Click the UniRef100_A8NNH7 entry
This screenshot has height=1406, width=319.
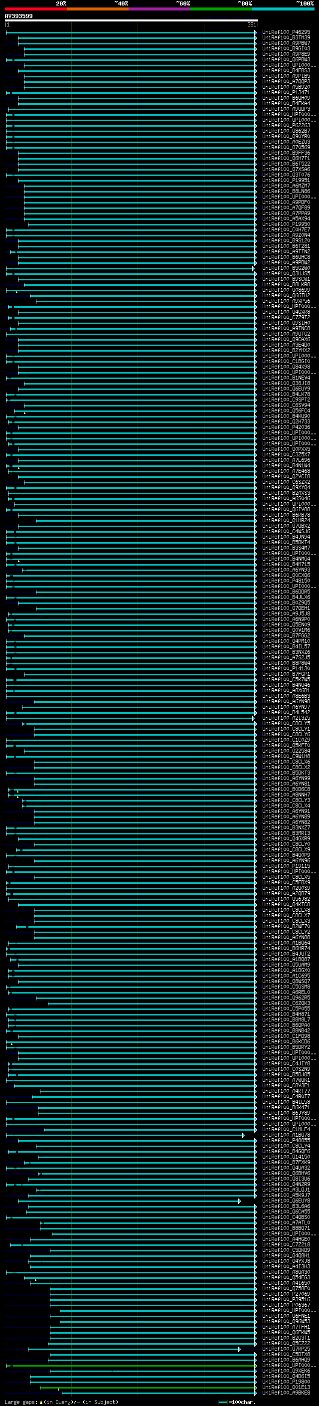[x=286, y=795]
